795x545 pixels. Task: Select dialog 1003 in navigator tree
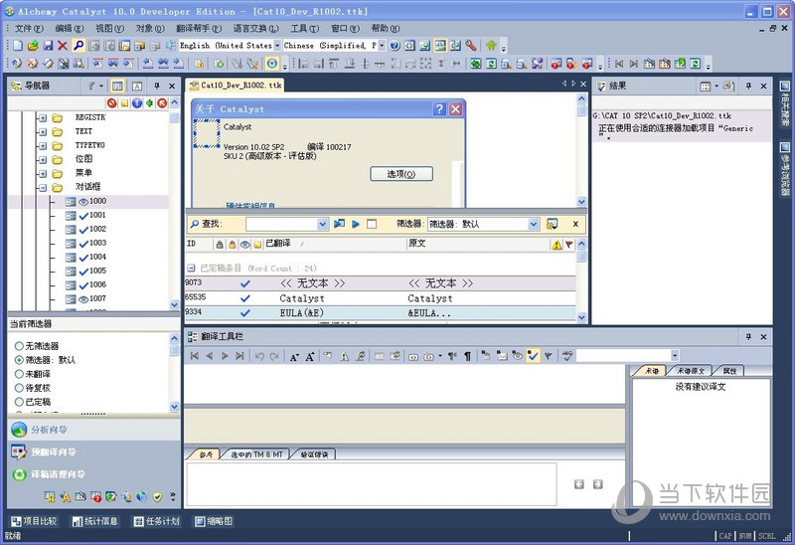(x=97, y=243)
